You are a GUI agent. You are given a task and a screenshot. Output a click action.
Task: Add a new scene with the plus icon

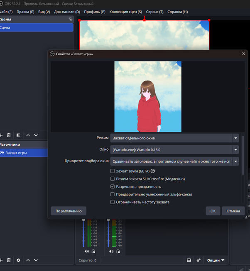click(1, 135)
